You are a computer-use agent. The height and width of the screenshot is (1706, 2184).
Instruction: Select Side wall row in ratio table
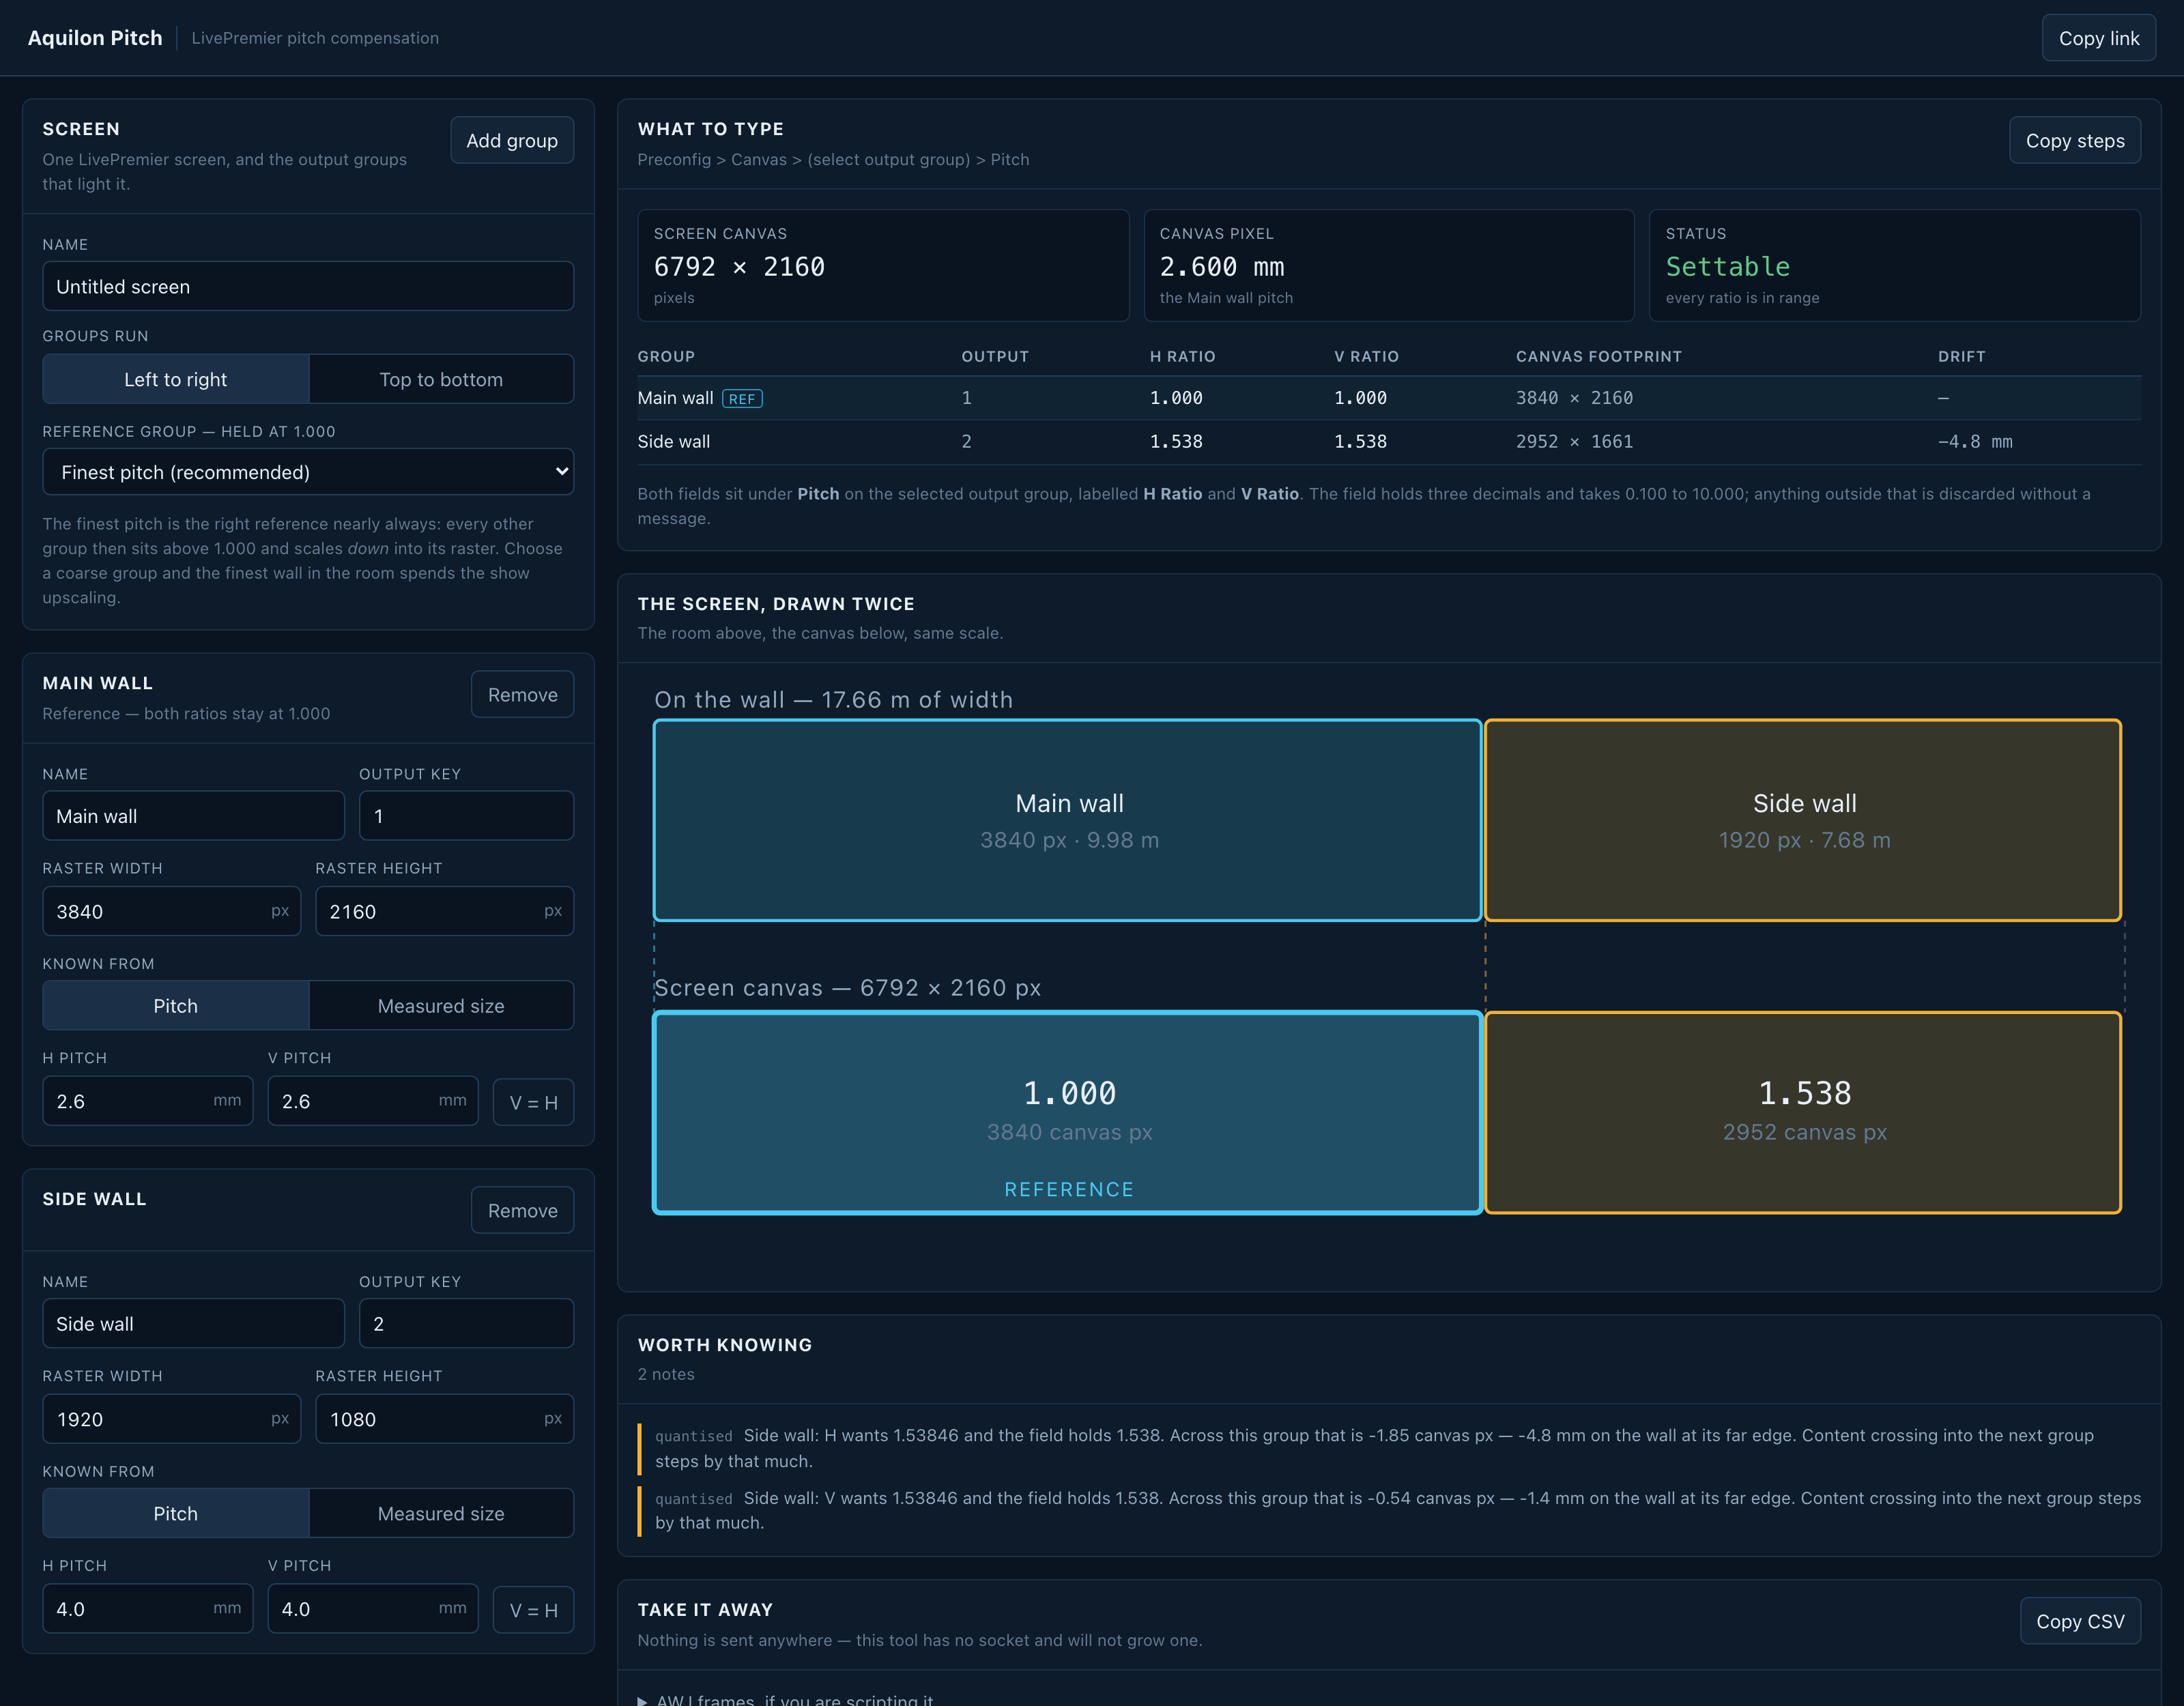(1389, 441)
